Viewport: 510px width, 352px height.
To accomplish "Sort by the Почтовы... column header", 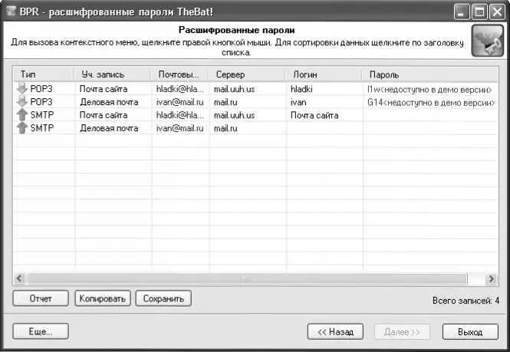I will [180, 74].
